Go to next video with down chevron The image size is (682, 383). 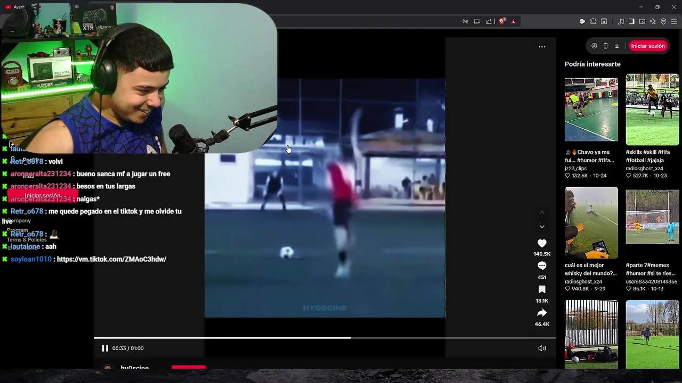pos(542,227)
